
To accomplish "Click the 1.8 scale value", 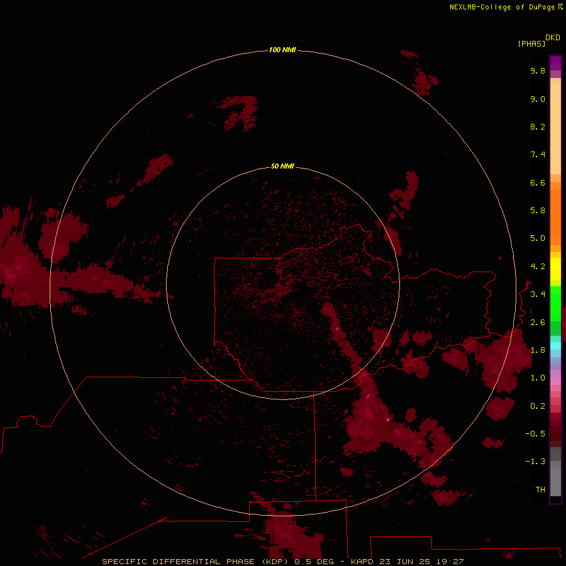I will point(538,350).
